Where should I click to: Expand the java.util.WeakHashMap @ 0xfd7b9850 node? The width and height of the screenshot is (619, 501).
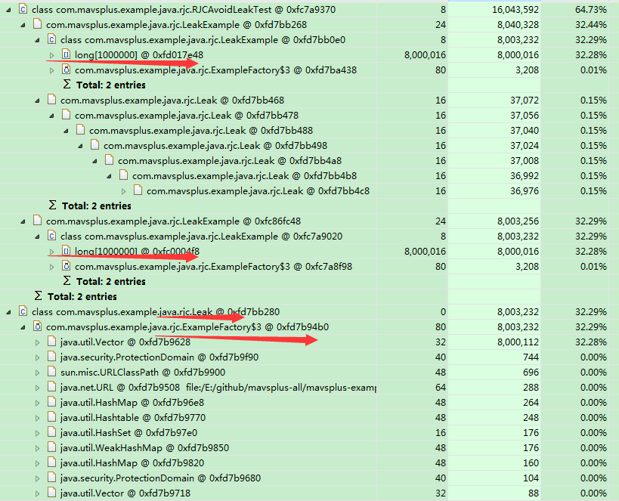click(x=38, y=448)
